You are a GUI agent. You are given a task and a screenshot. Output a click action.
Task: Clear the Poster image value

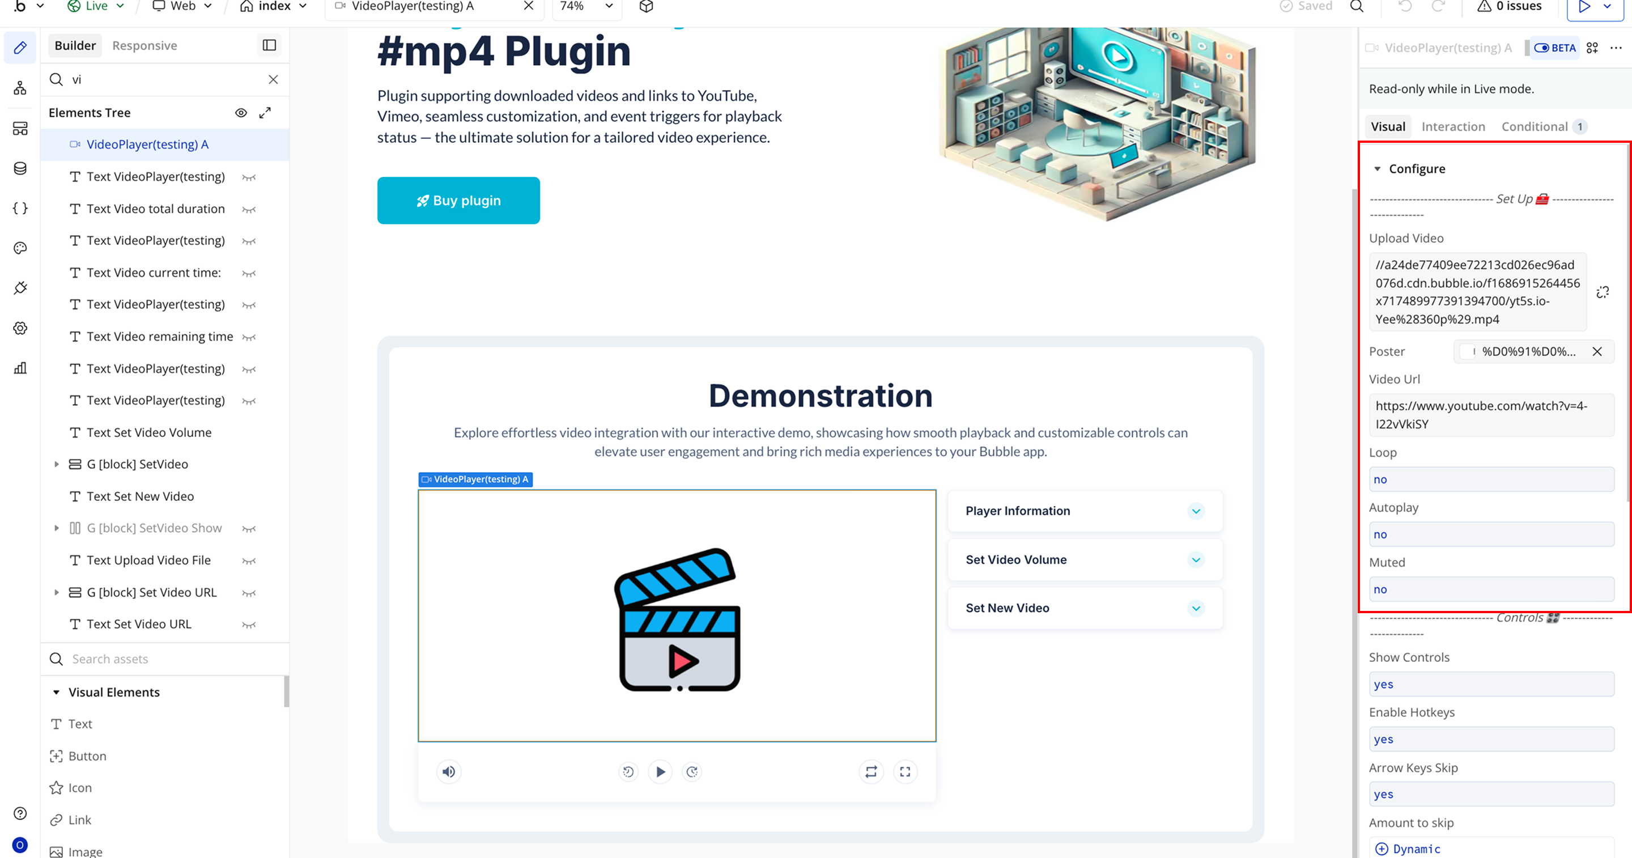pyautogui.click(x=1596, y=352)
